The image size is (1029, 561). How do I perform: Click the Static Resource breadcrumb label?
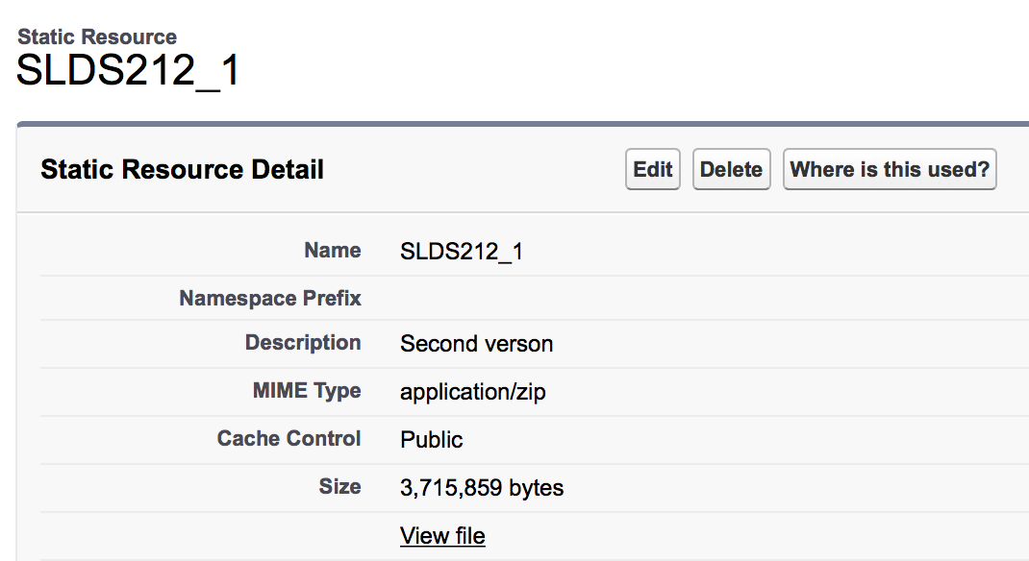pos(97,37)
